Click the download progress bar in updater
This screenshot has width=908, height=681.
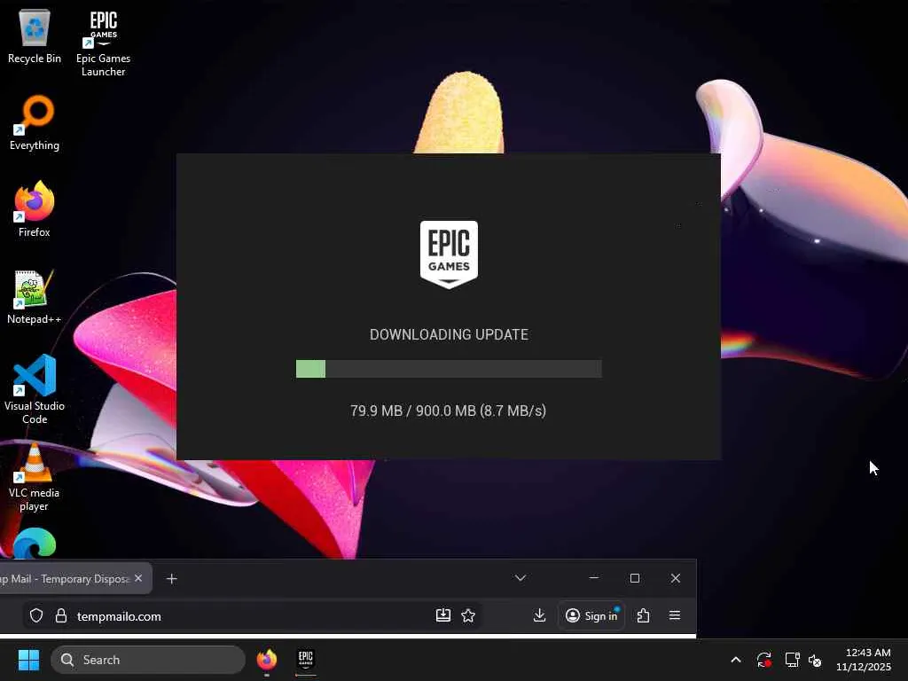(449, 369)
